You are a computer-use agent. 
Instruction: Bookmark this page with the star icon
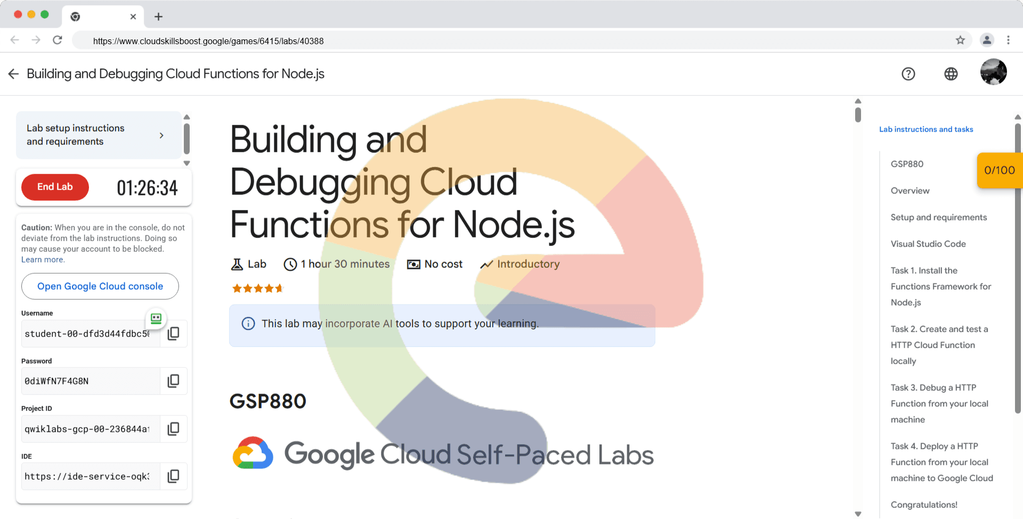(960, 40)
